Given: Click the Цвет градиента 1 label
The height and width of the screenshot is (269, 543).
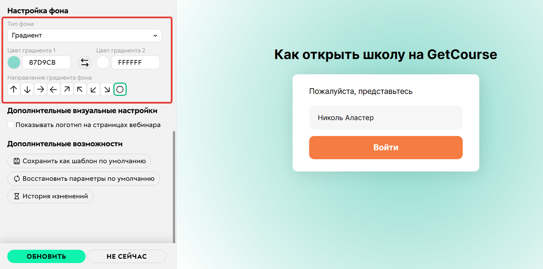Looking at the screenshot, I should [32, 50].
